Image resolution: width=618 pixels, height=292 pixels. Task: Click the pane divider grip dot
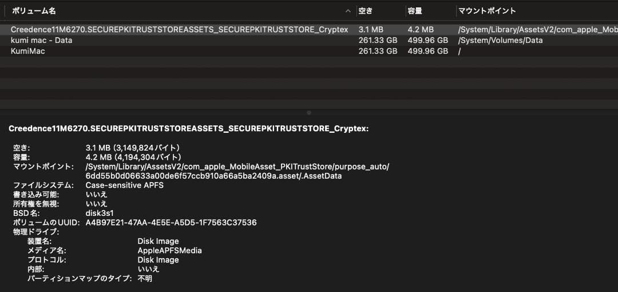click(x=309, y=113)
